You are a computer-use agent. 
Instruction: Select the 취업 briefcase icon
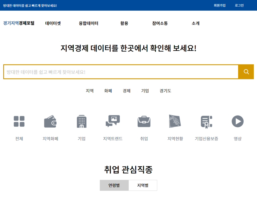144,122
